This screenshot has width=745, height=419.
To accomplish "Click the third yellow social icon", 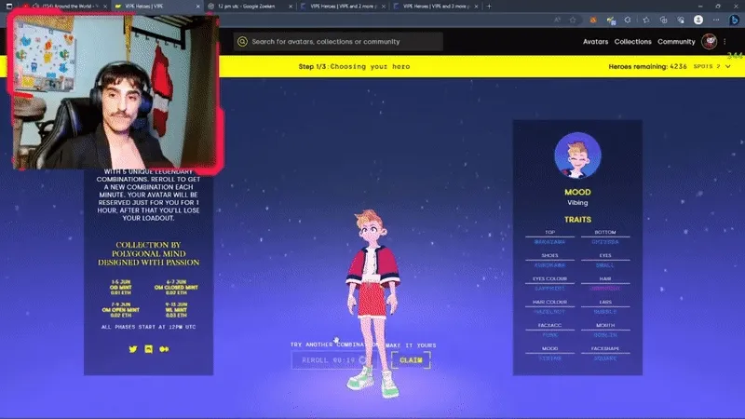I will pos(164,348).
